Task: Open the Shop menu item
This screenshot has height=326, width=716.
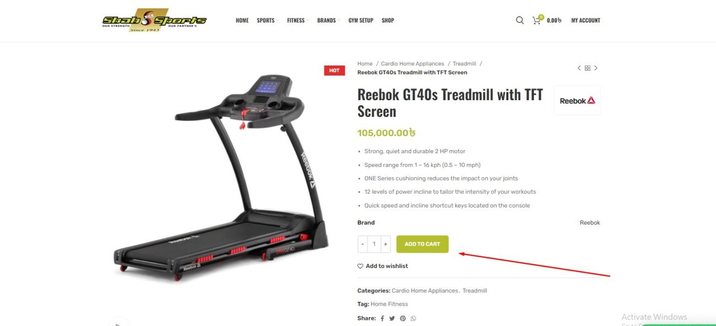Action: pyautogui.click(x=388, y=20)
